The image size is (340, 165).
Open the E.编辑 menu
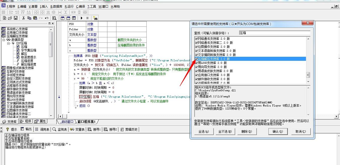22,7
